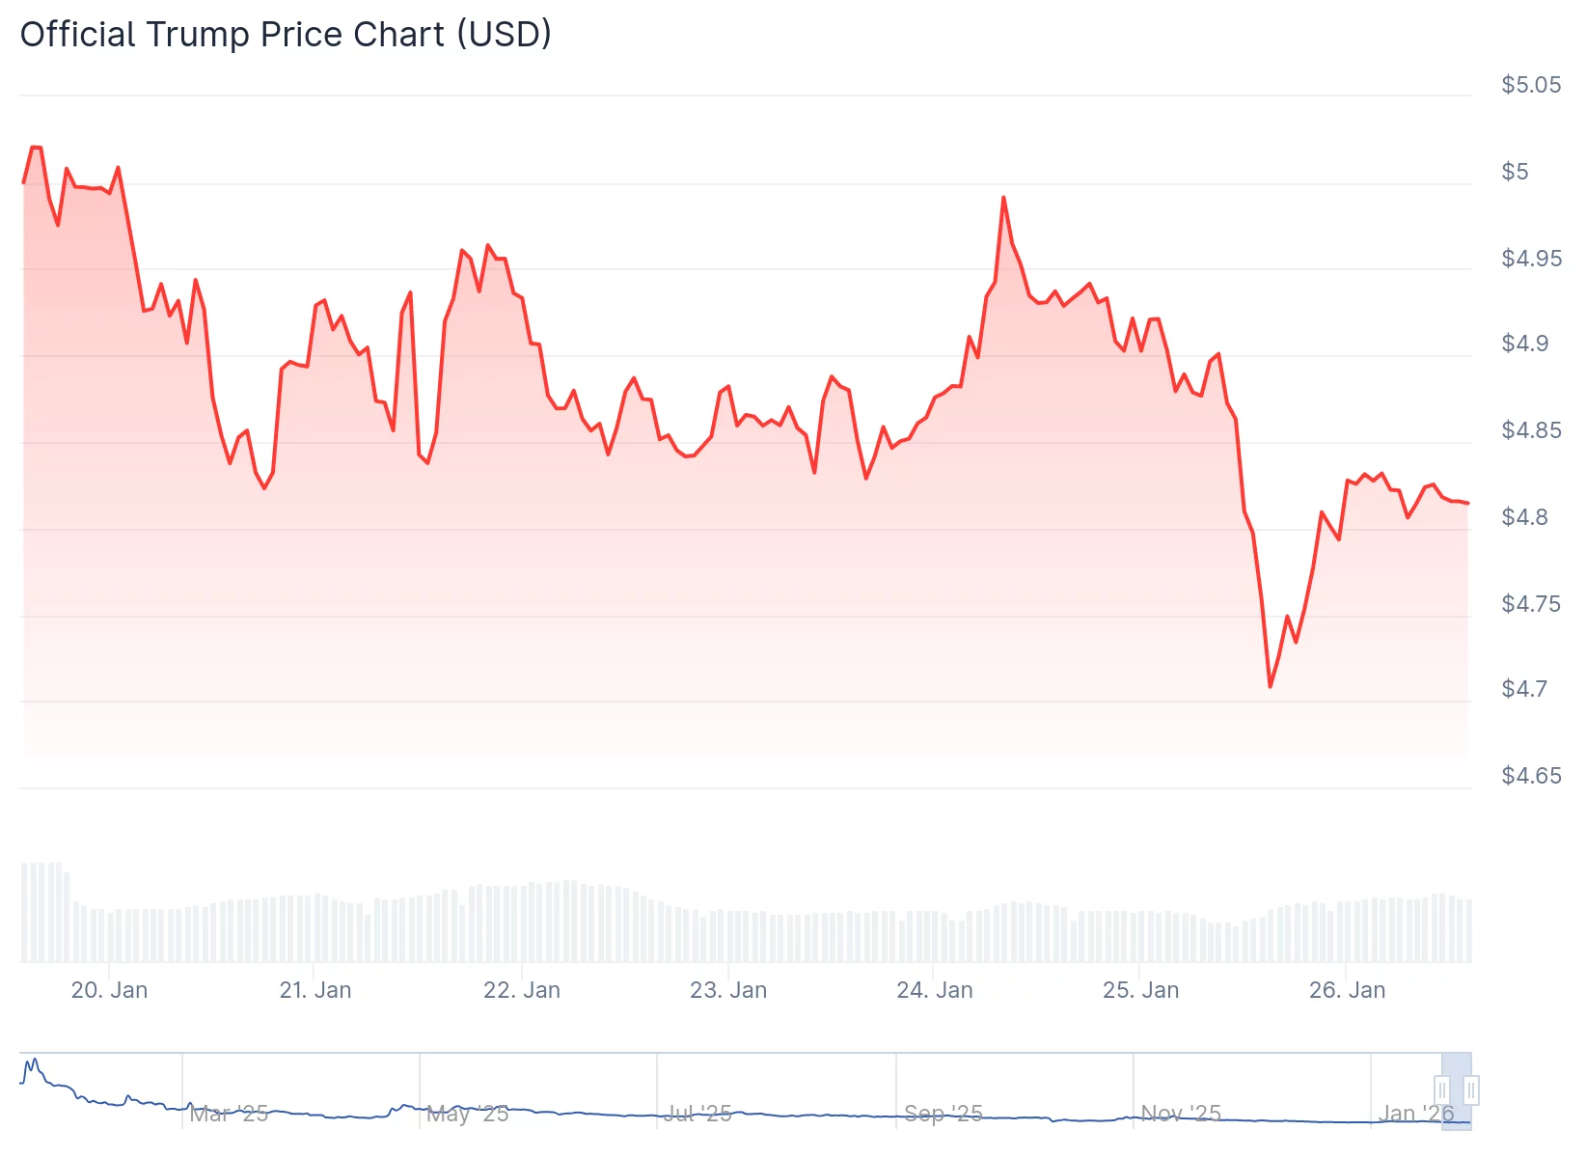Click the lowest dip near $4.70
Viewport: 1586px width, 1158px height.
click(x=1271, y=685)
